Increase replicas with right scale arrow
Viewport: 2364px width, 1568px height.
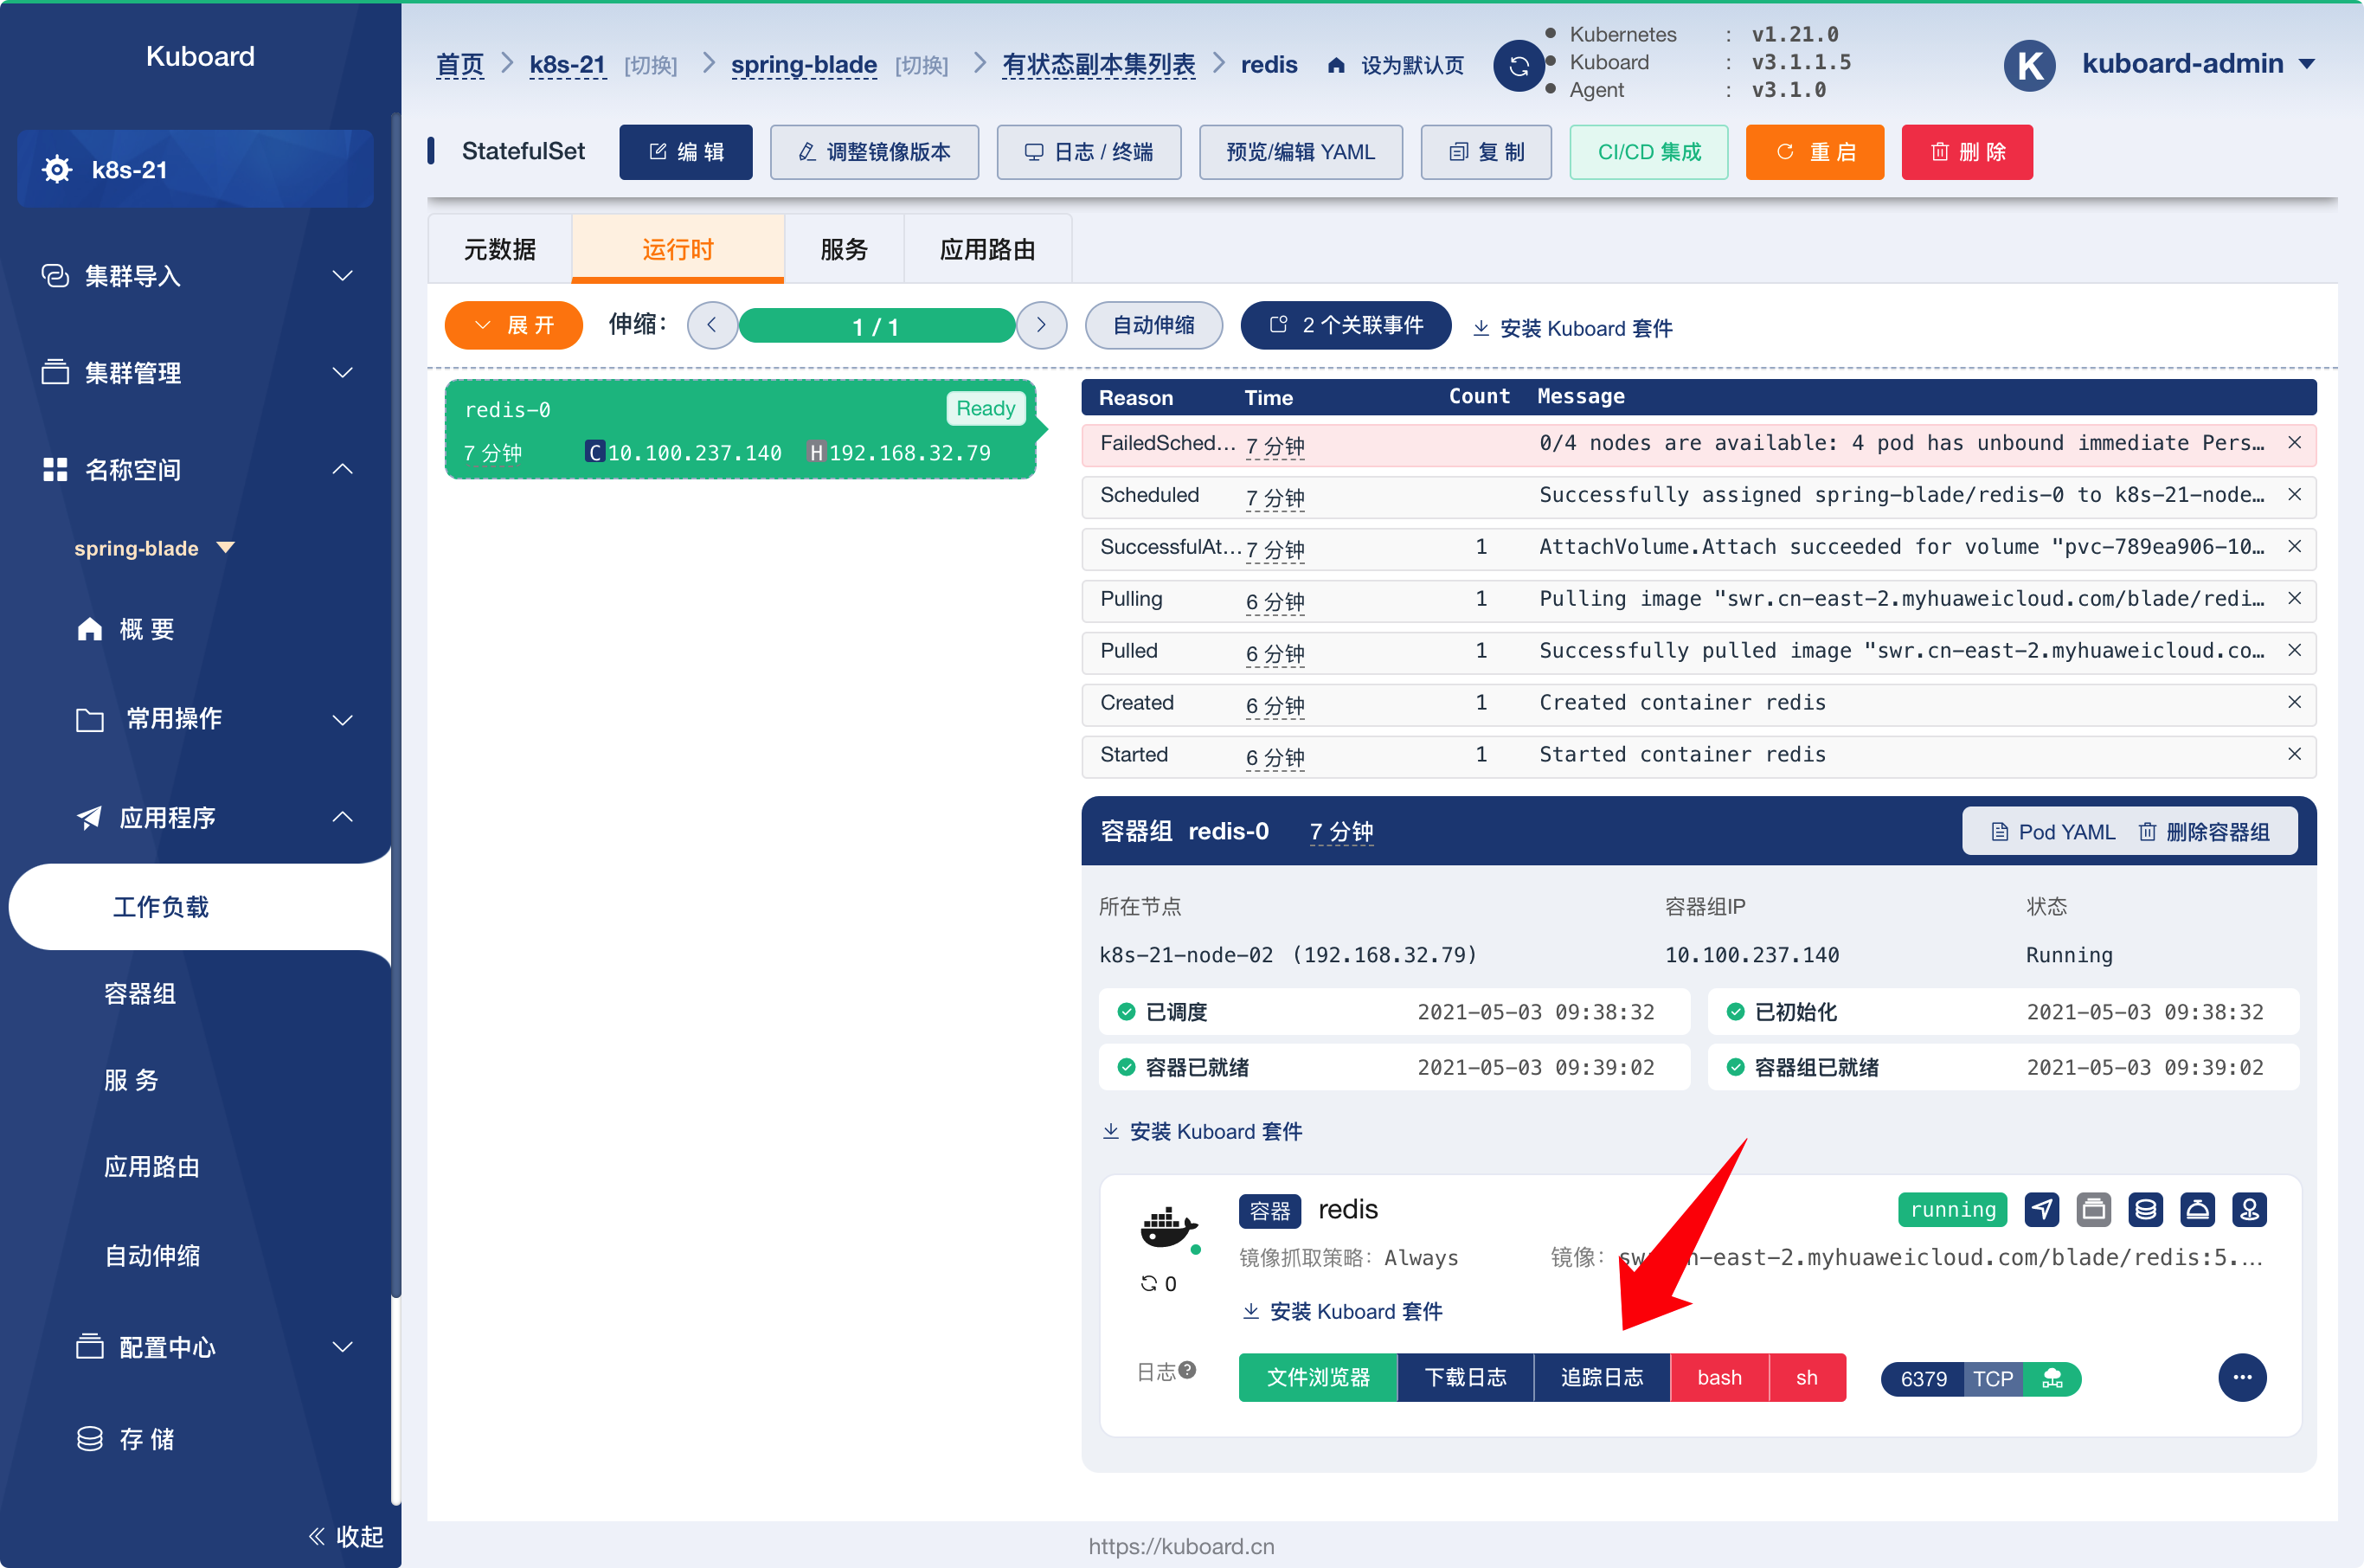point(1041,325)
